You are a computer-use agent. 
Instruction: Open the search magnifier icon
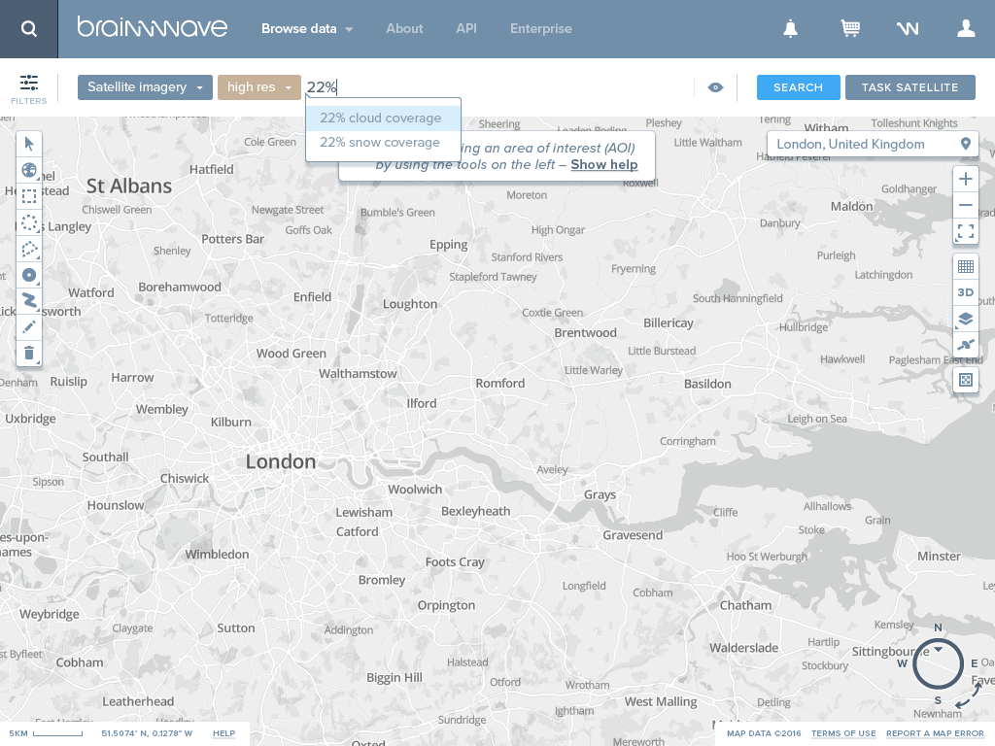28,28
